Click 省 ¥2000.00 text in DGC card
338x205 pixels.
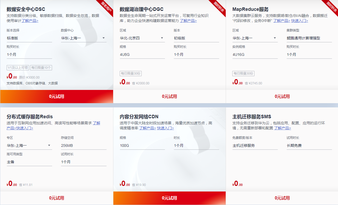click(x=141, y=83)
